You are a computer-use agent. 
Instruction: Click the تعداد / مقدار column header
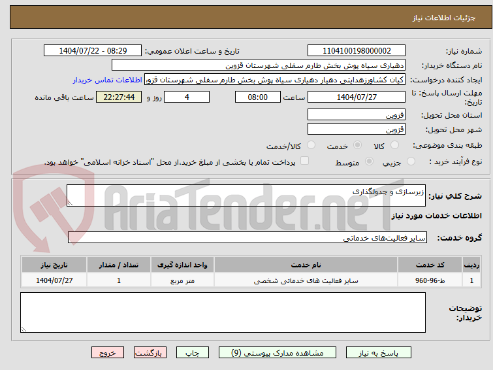click(119, 265)
